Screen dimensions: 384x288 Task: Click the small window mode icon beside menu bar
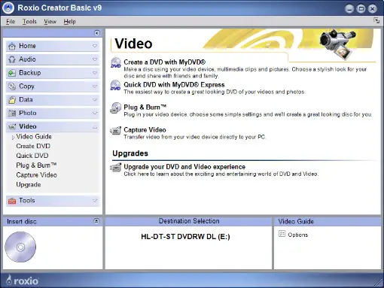pos(376,20)
